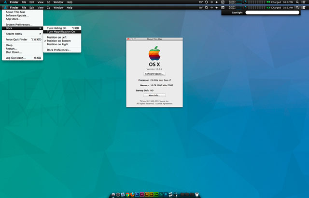Expand the Recent Items submenu
309x198 pixels.
(23, 34)
